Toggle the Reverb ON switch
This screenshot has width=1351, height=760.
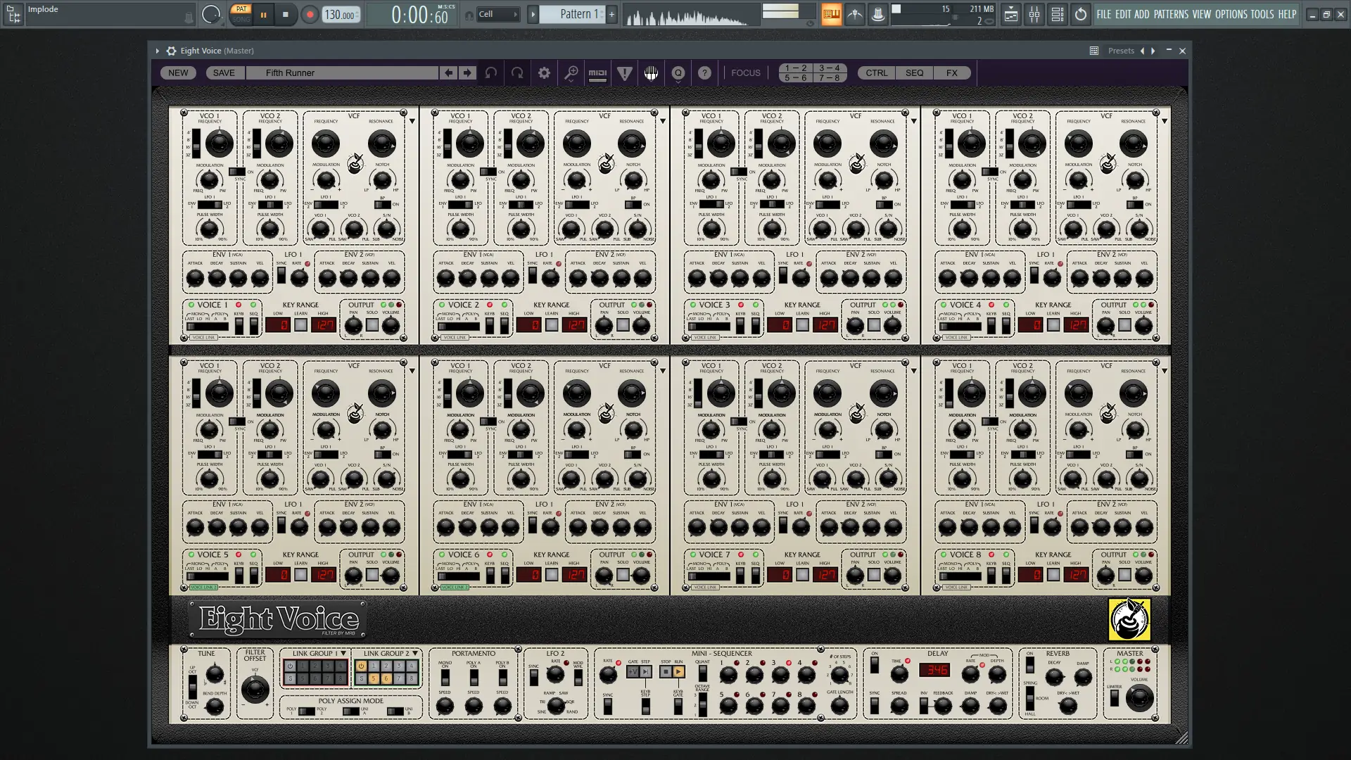point(1030,665)
